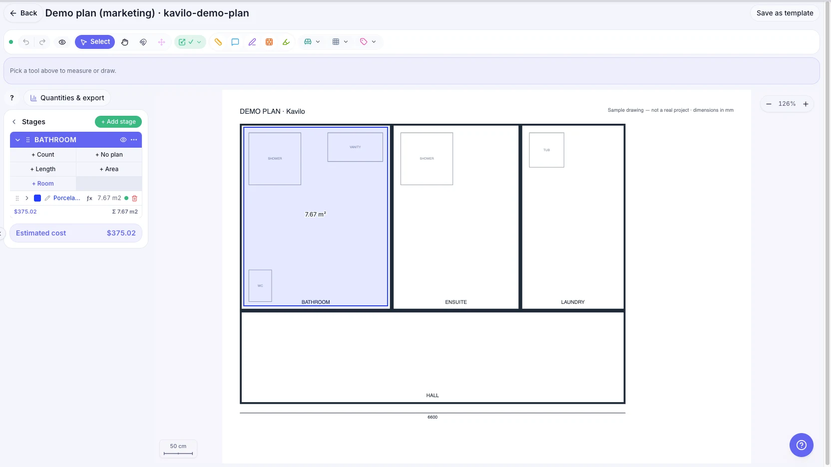831x467 pixels.
Task: Open Quantities & export panel
Action: 67,98
